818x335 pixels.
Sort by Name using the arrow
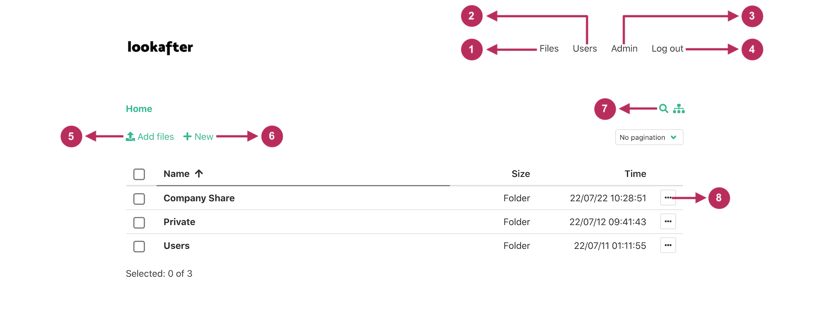(x=199, y=174)
